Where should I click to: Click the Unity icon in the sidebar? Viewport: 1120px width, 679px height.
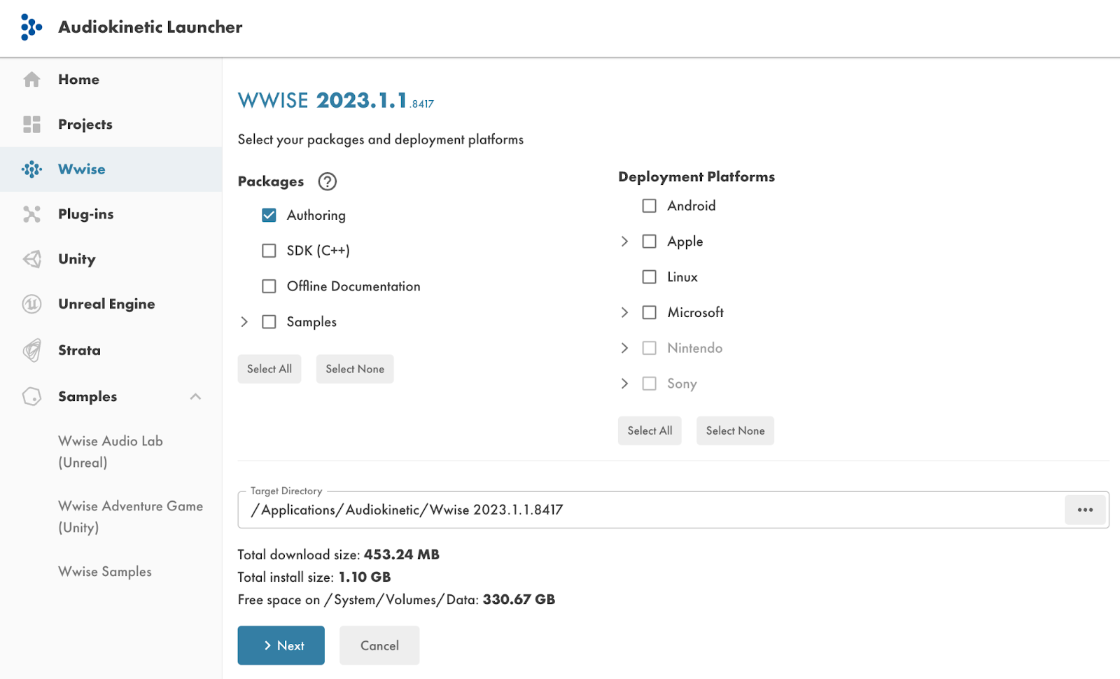click(x=31, y=258)
